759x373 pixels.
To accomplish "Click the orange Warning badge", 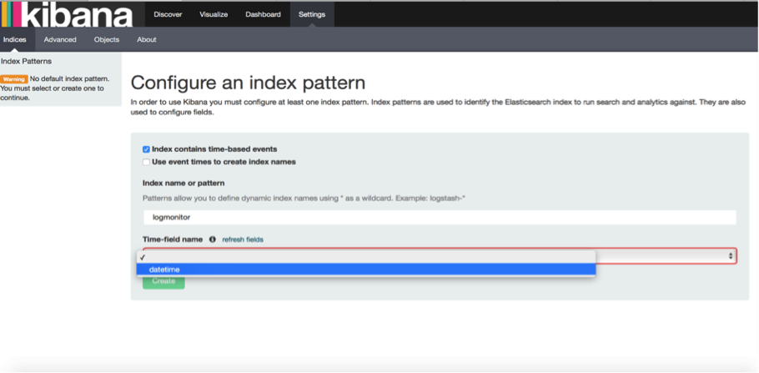I will pyautogui.click(x=14, y=79).
